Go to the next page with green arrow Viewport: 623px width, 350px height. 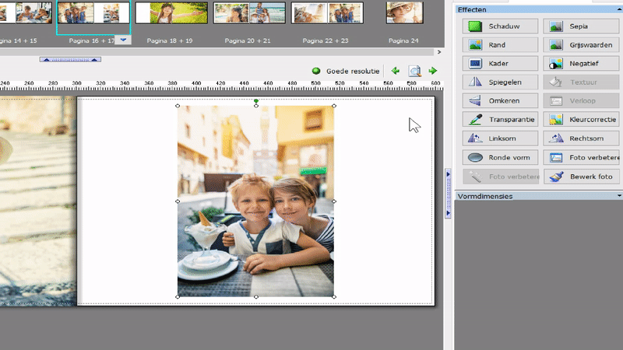[433, 71]
